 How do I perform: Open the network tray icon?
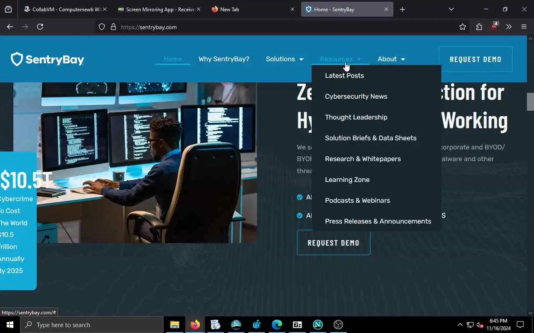tap(470, 325)
